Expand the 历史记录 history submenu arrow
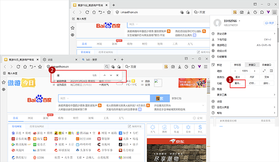 [x=275, y=33]
